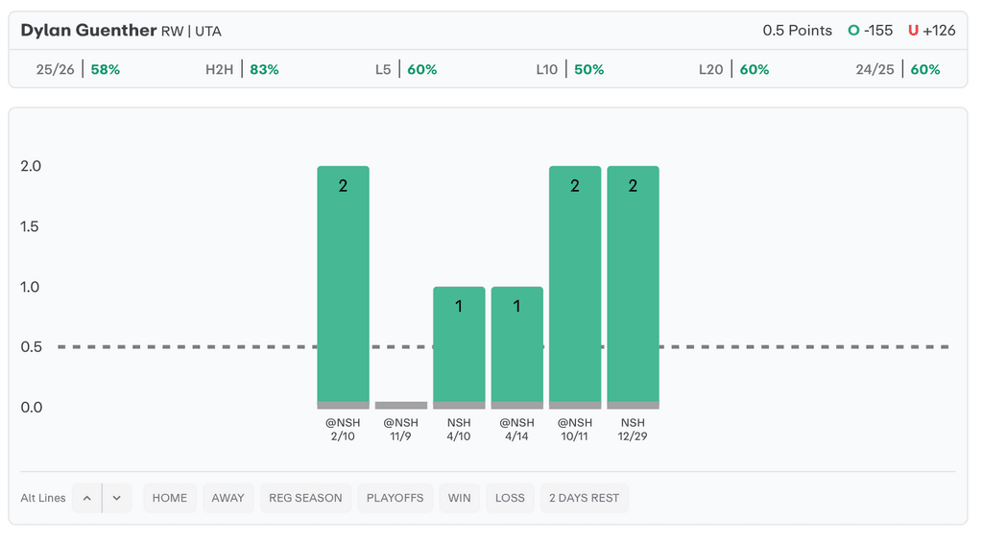Open Dylan Guenther player name link
Image resolution: width=983 pixels, height=542 pixels.
(x=88, y=31)
